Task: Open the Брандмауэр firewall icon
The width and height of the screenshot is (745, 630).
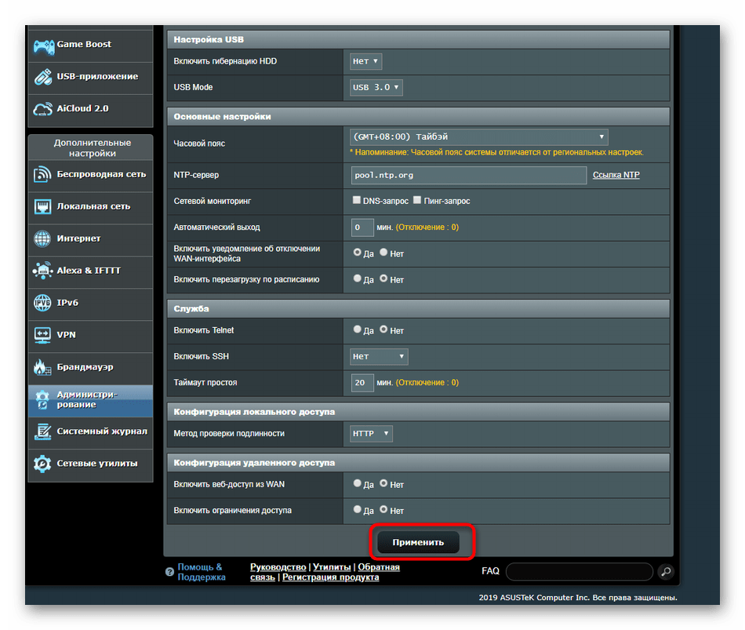Action: click(42, 367)
